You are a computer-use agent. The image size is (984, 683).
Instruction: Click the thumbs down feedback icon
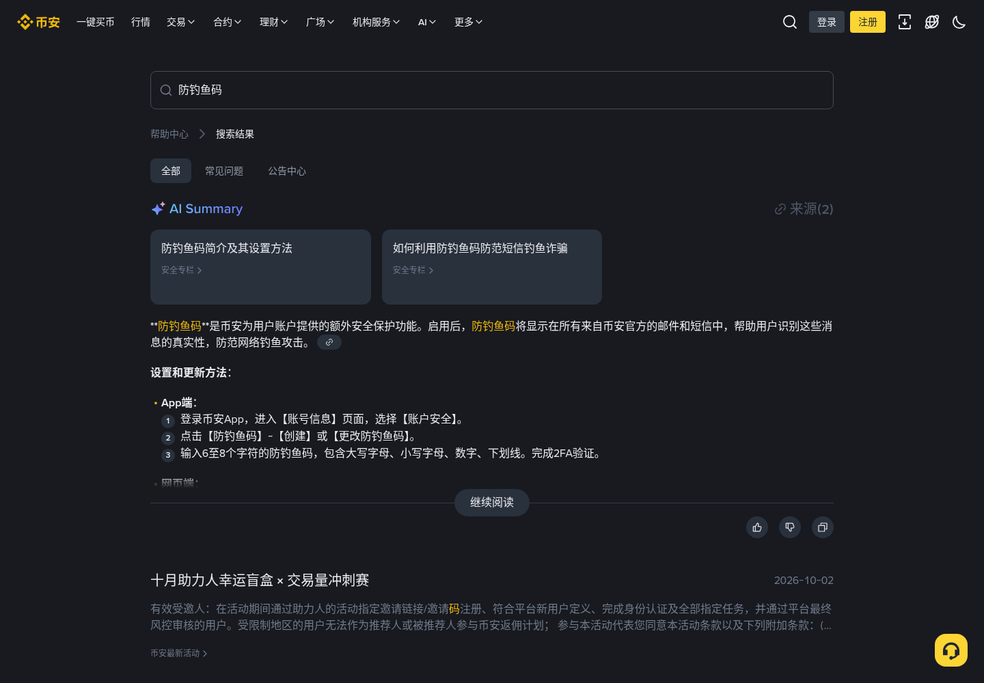point(790,527)
